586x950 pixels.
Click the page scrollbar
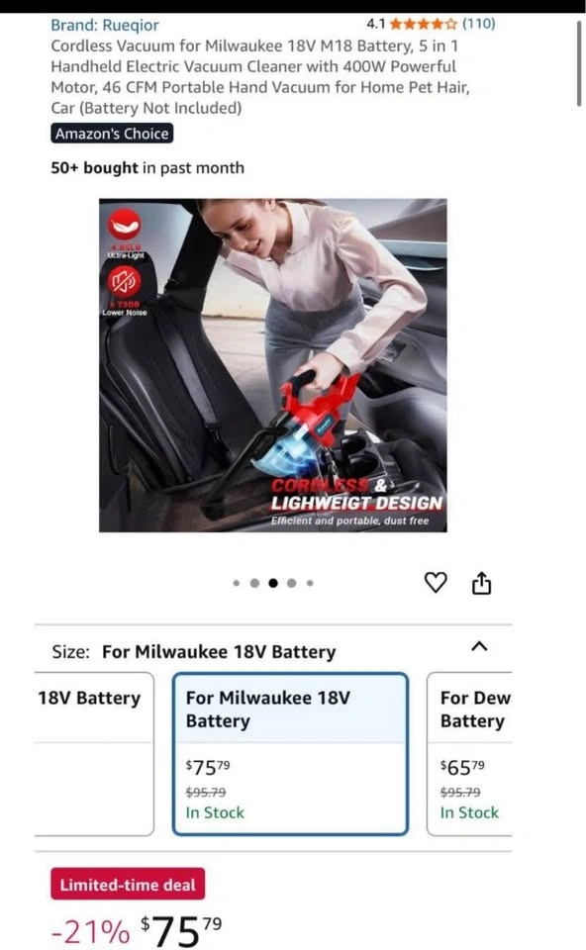click(579, 63)
